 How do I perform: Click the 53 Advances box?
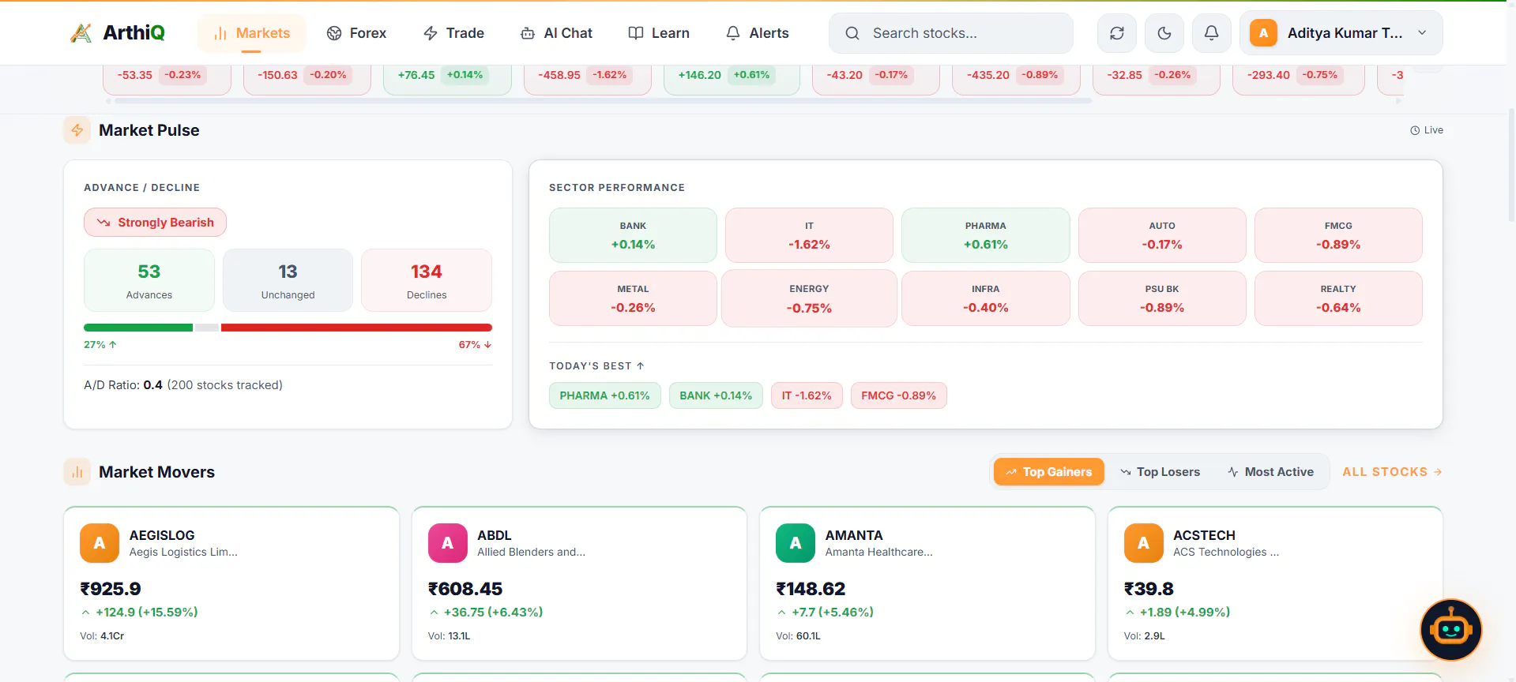[149, 280]
